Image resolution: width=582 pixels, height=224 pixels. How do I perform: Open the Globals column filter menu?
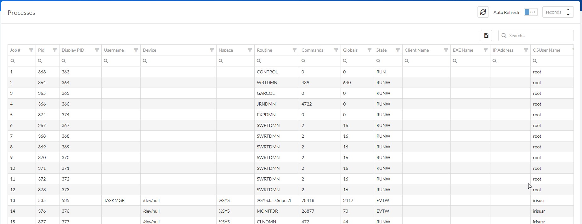(370, 50)
